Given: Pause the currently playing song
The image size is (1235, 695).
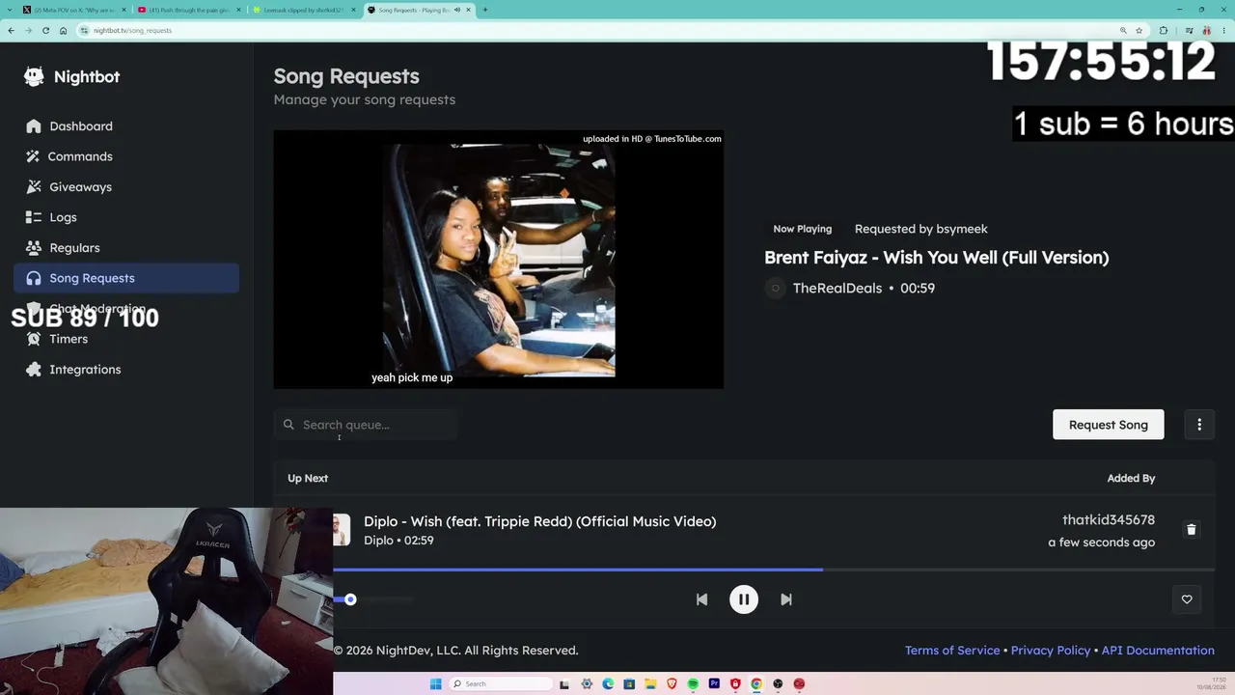Looking at the screenshot, I should coord(744,599).
